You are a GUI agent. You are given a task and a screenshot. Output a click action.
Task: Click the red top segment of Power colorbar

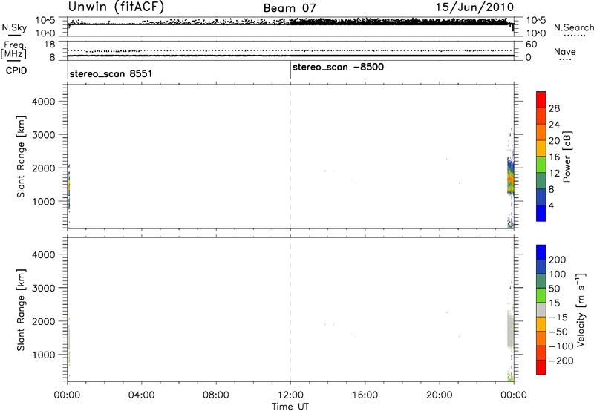[541, 99]
